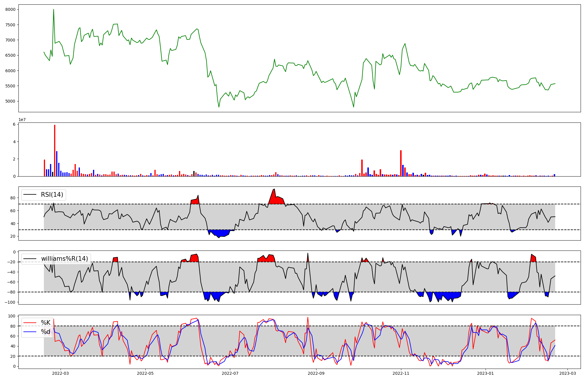Click the tallest red volume bar

pyautogui.click(x=55, y=151)
